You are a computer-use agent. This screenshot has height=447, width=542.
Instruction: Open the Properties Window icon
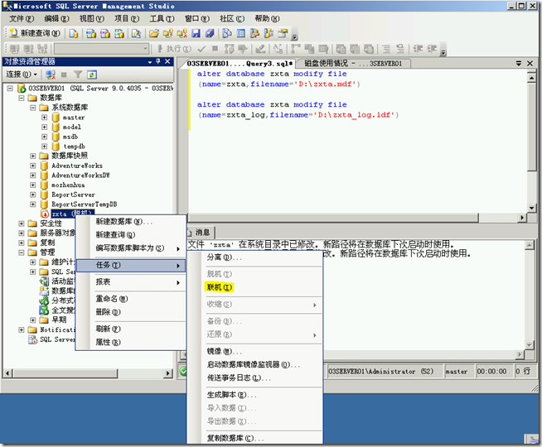[x=283, y=33]
